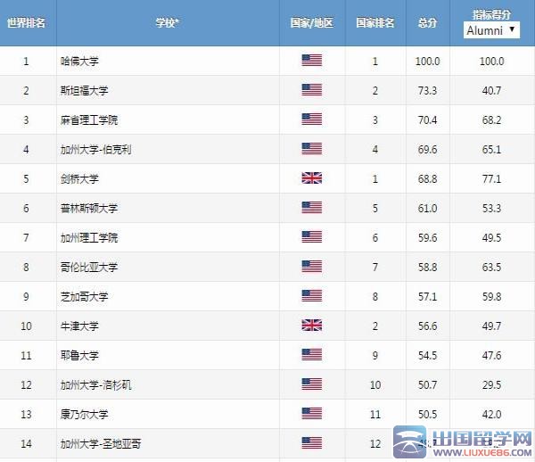Click the US flag beside Cornell University

[x=311, y=414]
